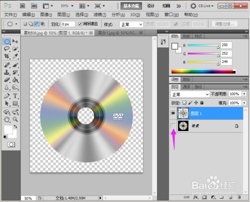The image size is (250, 202).
Task: Select the Clone Stamp tool
Action: 7,72
